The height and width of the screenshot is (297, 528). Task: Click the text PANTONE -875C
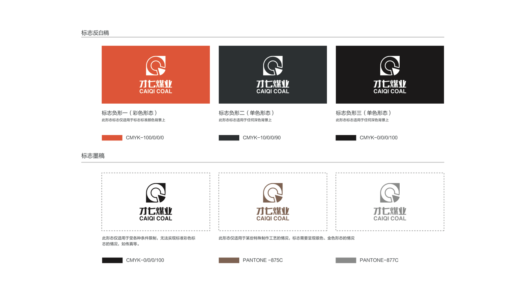pyautogui.click(x=263, y=260)
